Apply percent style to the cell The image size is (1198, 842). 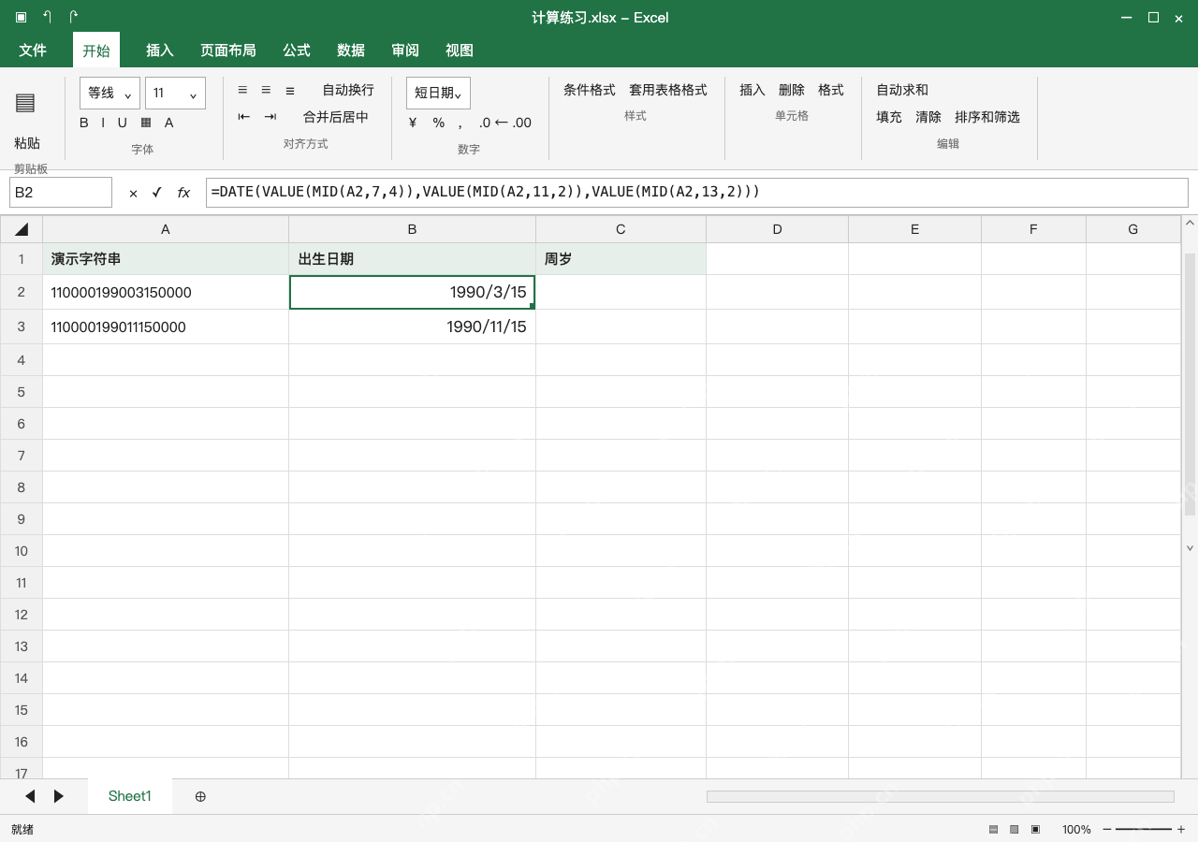point(439,123)
